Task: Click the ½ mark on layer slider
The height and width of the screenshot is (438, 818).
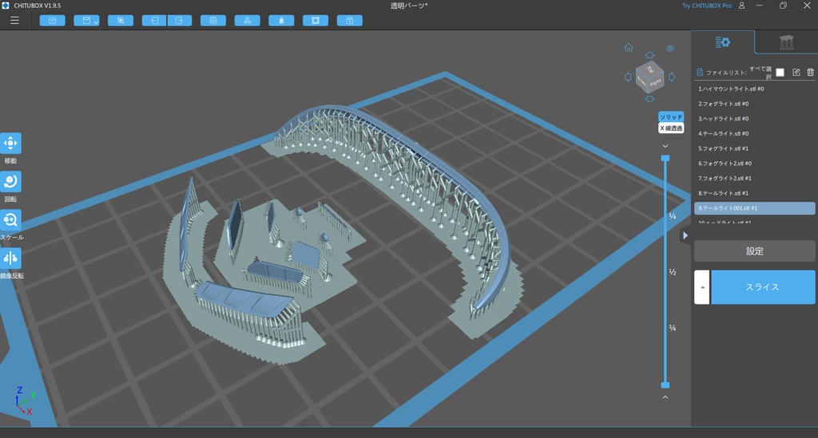Action: point(673,272)
